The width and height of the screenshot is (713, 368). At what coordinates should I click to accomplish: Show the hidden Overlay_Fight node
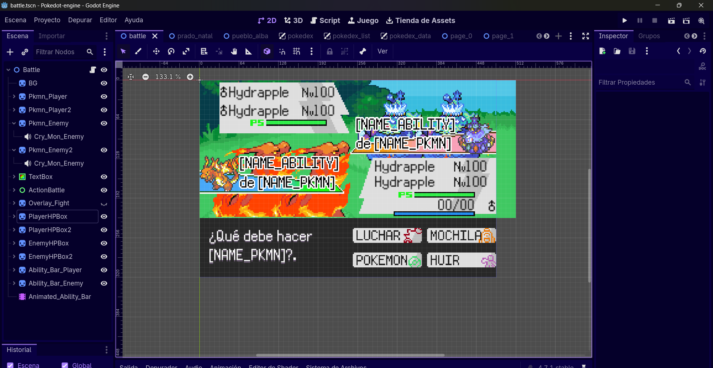(x=104, y=203)
